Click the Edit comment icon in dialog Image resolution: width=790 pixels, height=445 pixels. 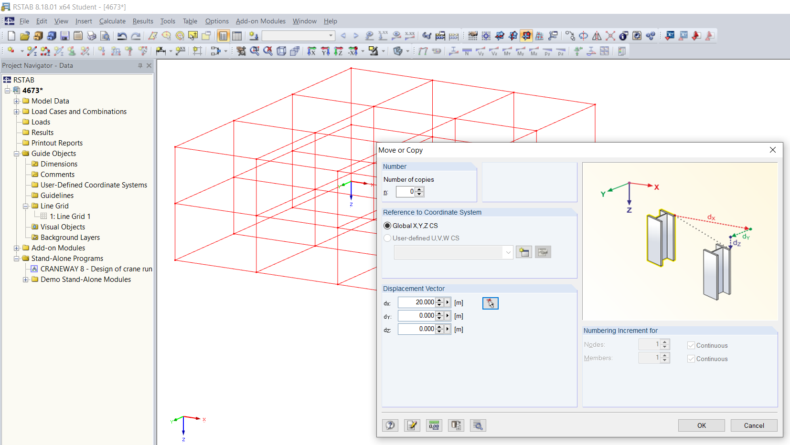click(412, 425)
